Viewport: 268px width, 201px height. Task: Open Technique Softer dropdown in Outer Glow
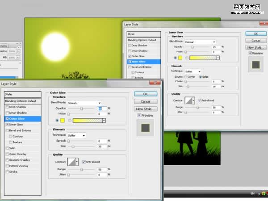76,135
